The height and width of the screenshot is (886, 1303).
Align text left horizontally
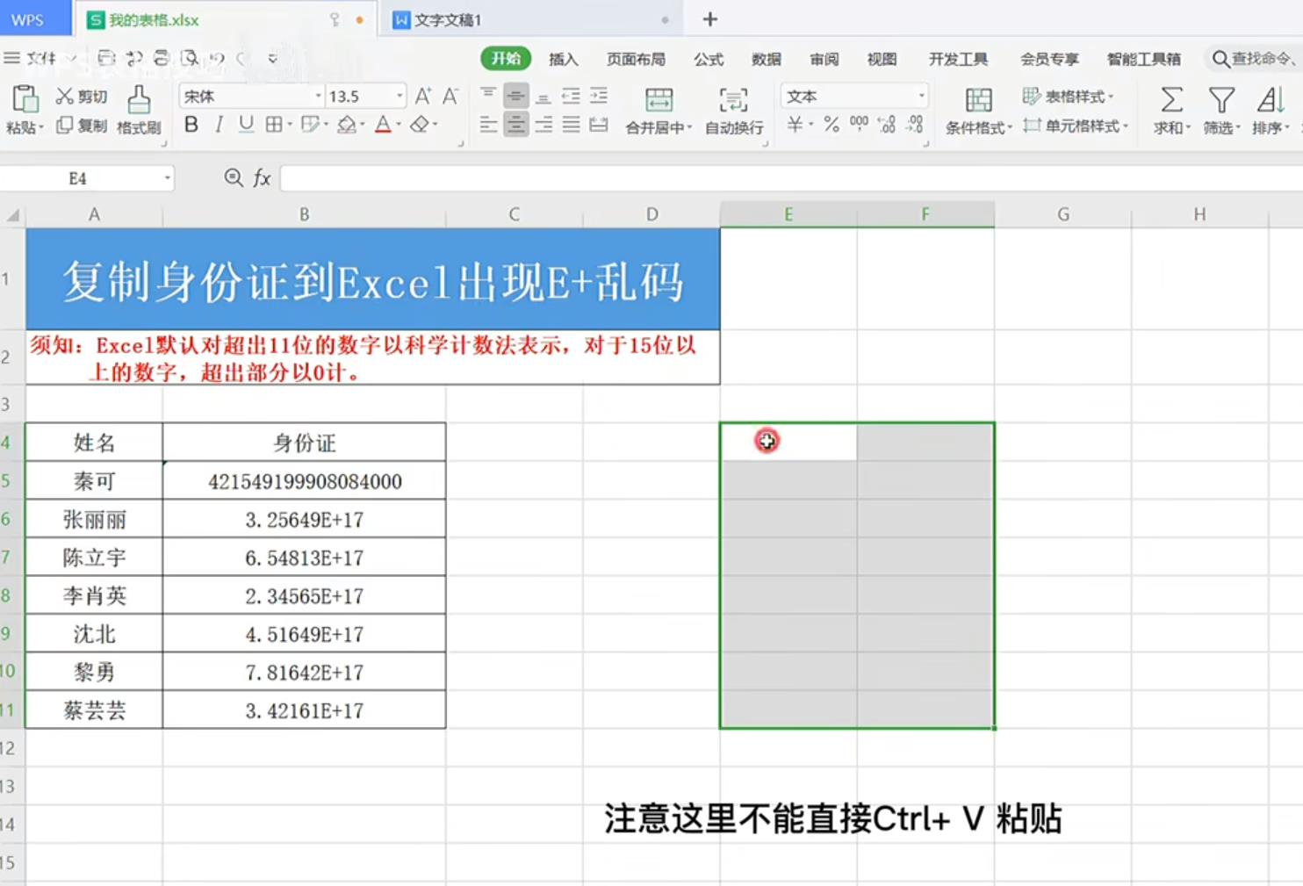pyautogui.click(x=488, y=125)
